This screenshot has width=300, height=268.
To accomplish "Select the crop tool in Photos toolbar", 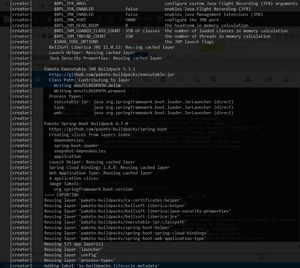I will tap(213, 79).
